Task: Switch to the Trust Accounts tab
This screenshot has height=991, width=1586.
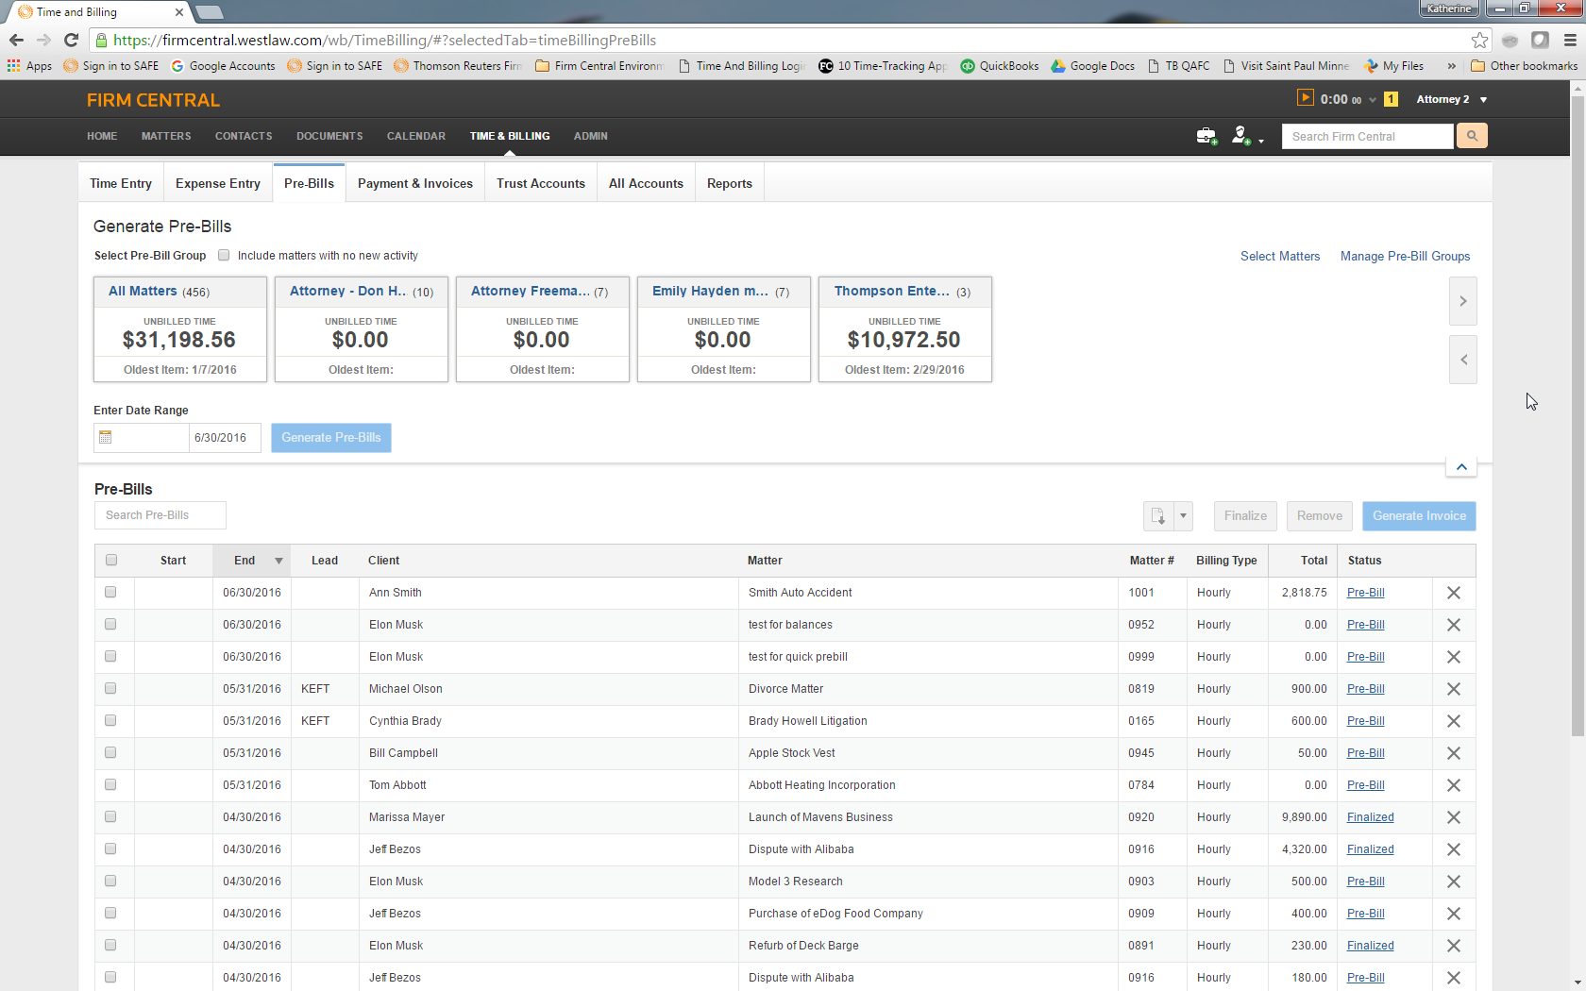Action: click(540, 182)
